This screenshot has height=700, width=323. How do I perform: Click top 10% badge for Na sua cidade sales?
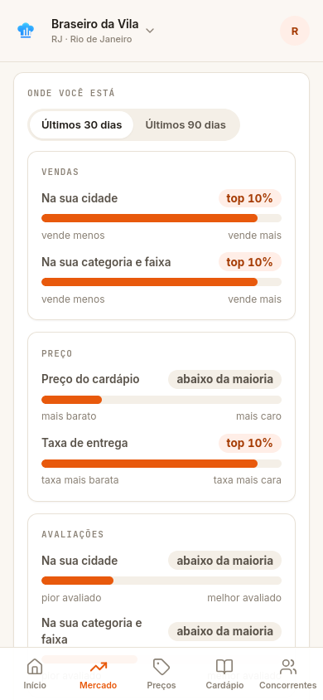point(249,198)
